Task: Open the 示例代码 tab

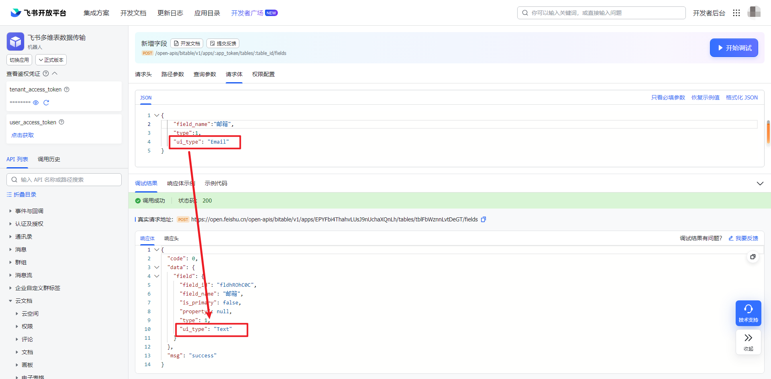Action: point(216,183)
